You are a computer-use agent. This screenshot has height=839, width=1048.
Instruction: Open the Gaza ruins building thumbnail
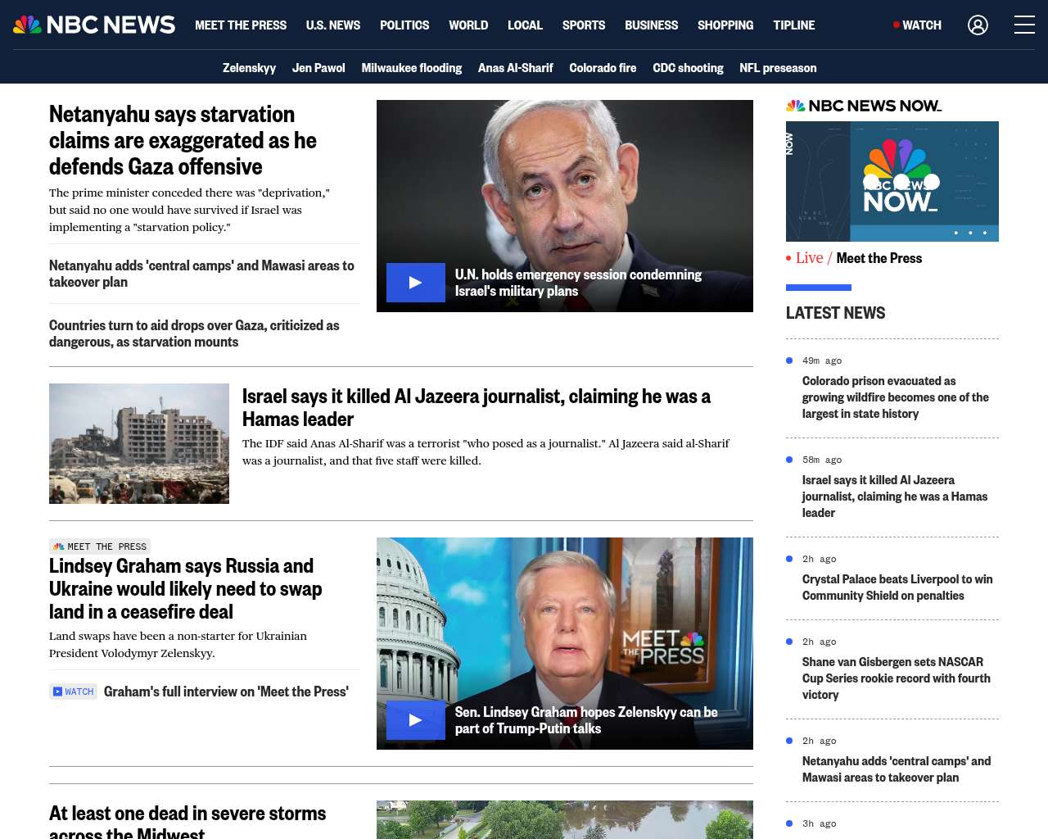pyautogui.click(x=139, y=443)
